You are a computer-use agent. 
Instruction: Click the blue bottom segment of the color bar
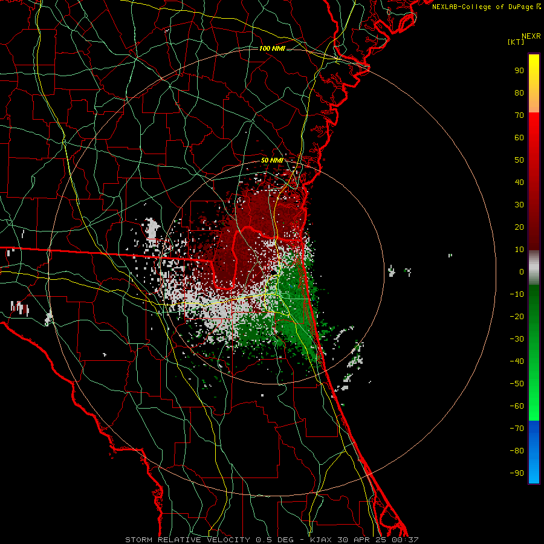(534, 452)
